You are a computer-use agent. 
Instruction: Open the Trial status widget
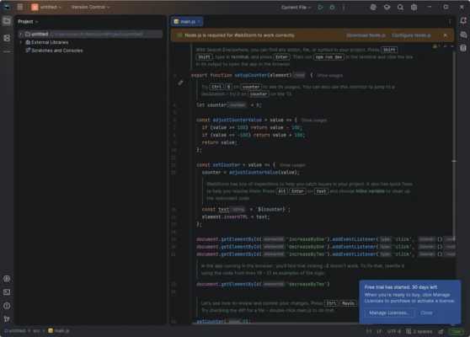[x=457, y=331]
